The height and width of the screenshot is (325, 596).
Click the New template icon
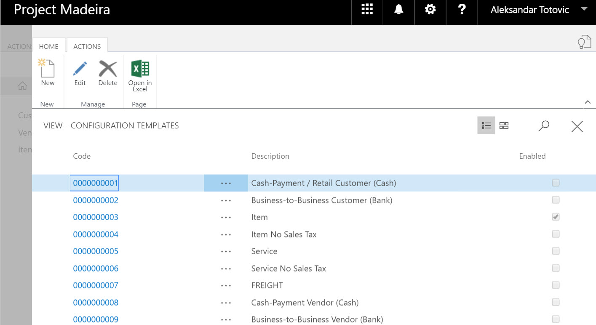click(x=47, y=69)
